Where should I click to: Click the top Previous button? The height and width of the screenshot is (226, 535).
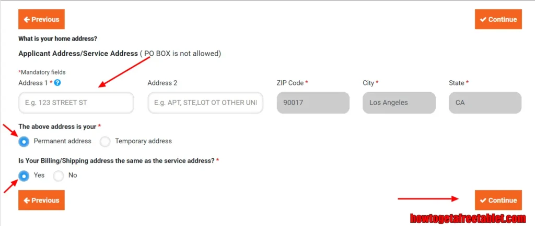41,19
